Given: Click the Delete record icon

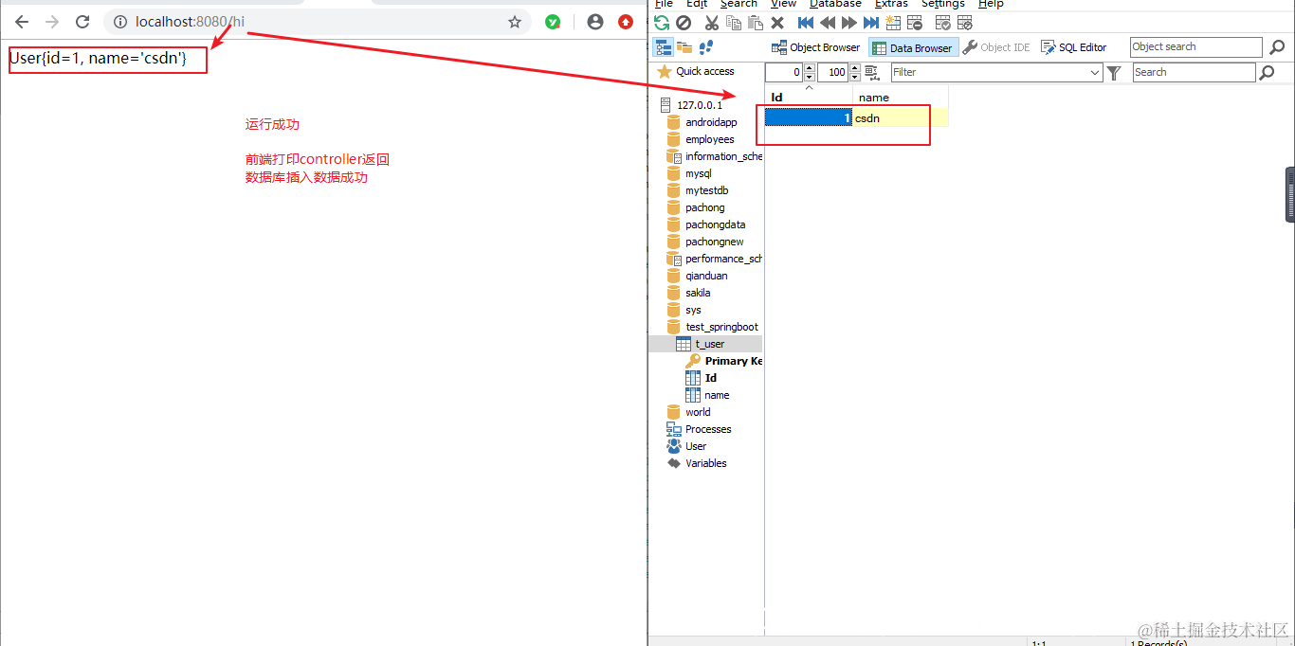Looking at the screenshot, I should 915,23.
